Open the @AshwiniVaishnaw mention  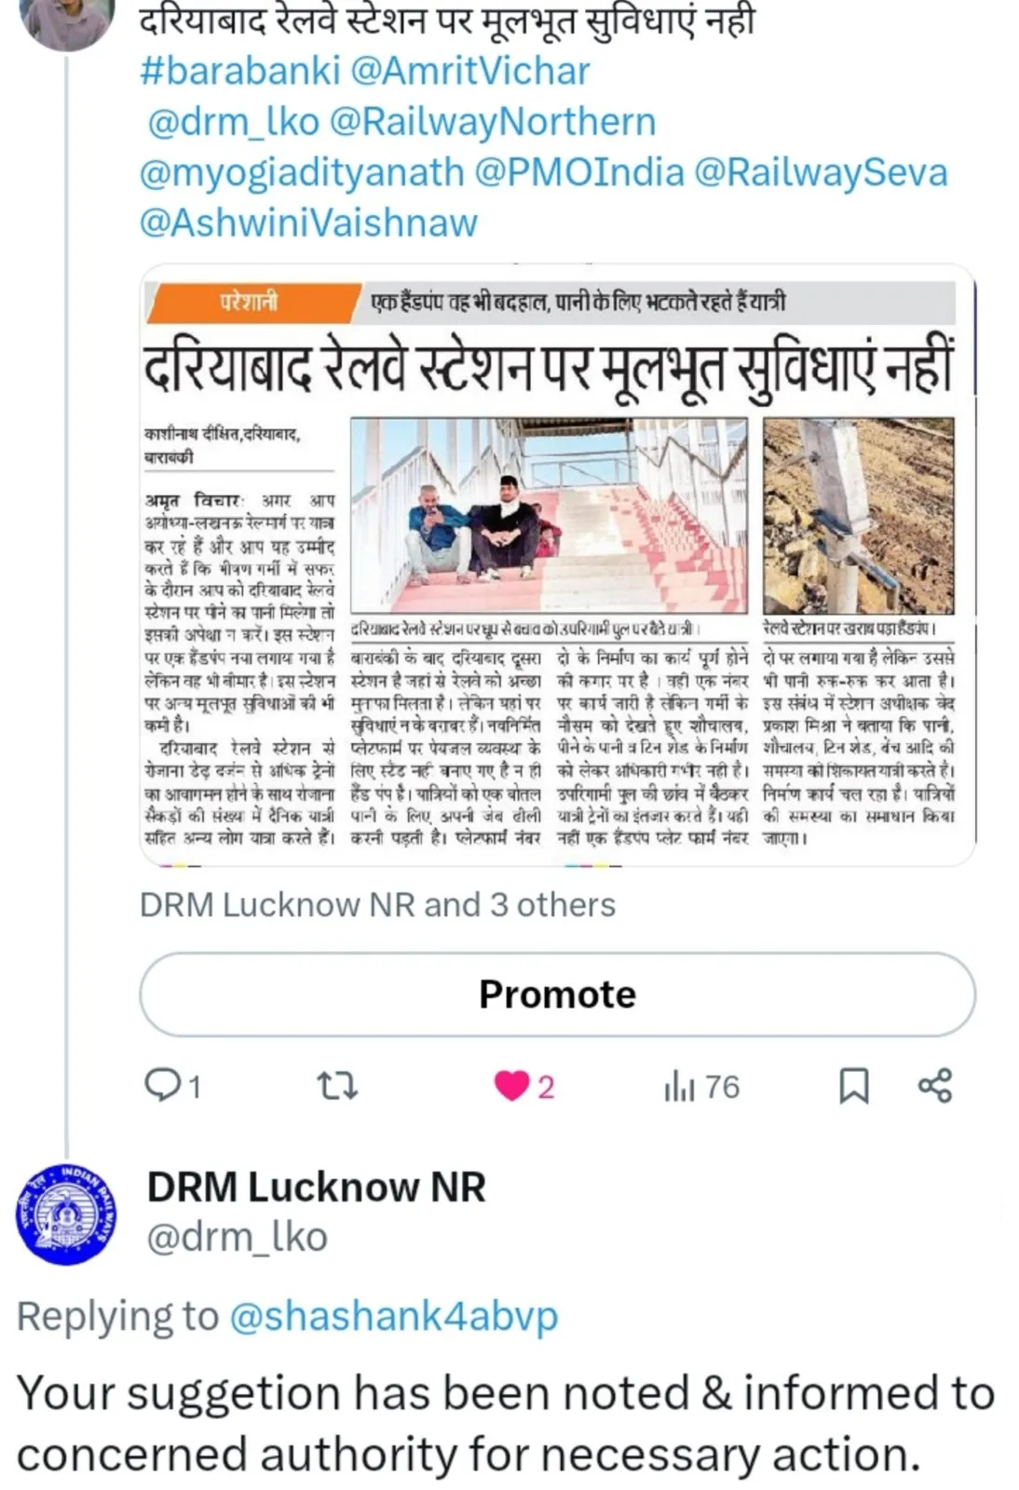point(308,223)
